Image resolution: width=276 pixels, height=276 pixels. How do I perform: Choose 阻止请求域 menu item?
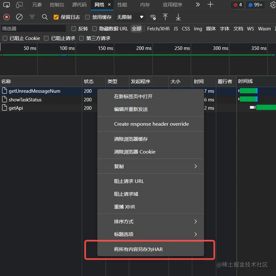tap(151, 194)
